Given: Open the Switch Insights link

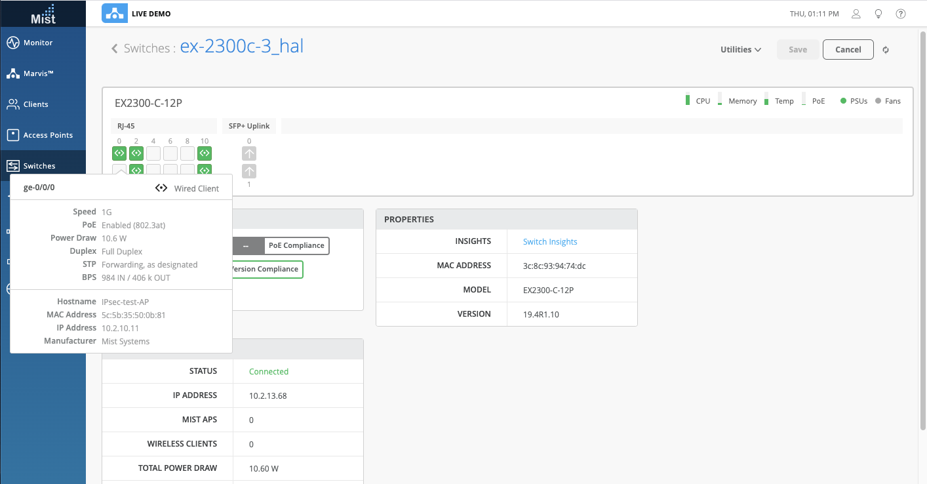Looking at the screenshot, I should coord(550,242).
